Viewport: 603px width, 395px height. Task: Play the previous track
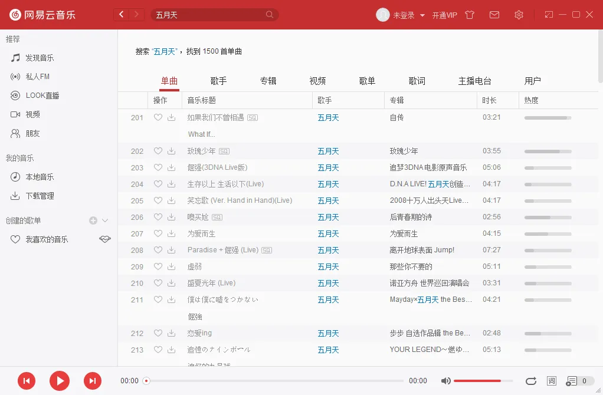click(x=27, y=381)
